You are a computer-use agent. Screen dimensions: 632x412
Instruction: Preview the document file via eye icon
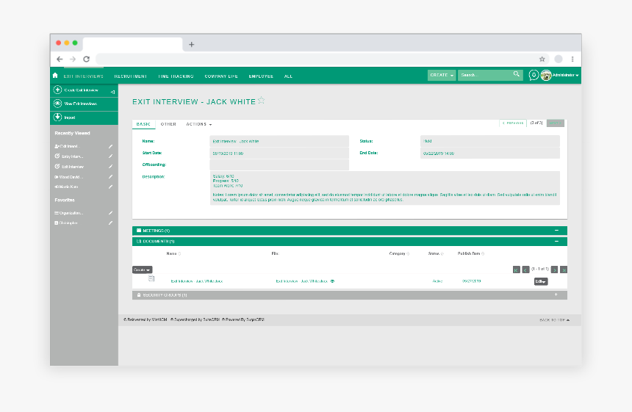tap(333, 281)
